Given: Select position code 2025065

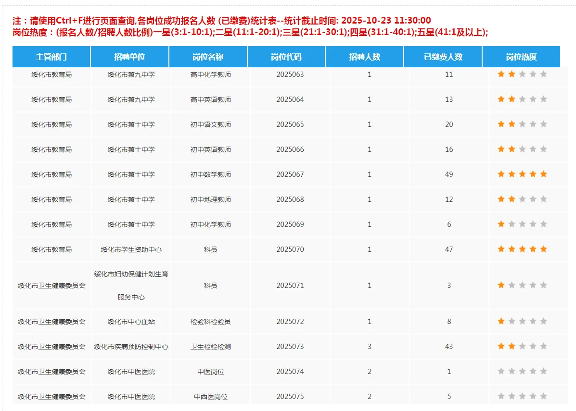Looking at the screenshot, I should pos(290,125).
